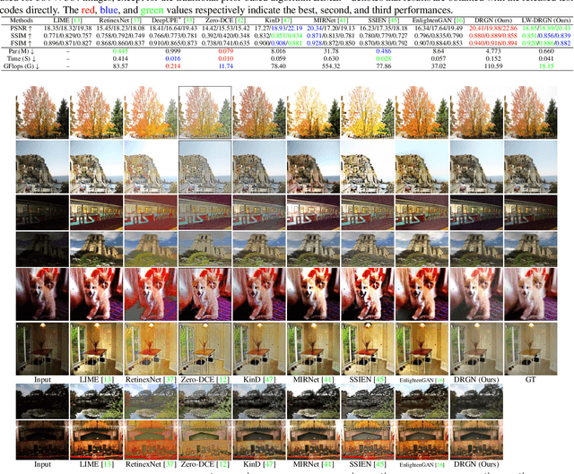
Task: Select the DRGN cliffside village image
Action: point(476,168)
